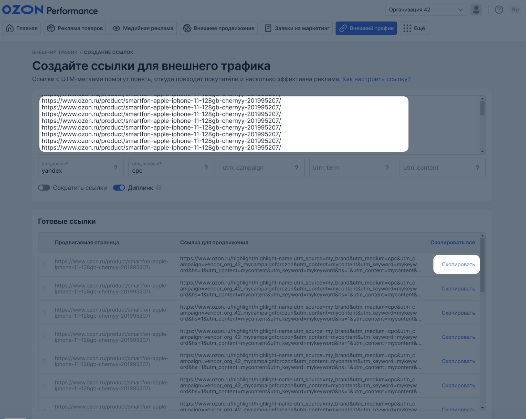Copy the link in row 3
The width and height of the screenshot is (526, 419).
tap(458, 313)
